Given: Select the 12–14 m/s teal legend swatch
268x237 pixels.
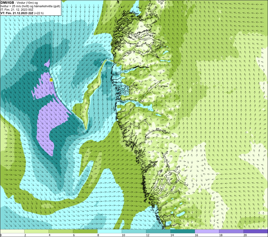Looking at the screenshot, I should tap(158, 231).
